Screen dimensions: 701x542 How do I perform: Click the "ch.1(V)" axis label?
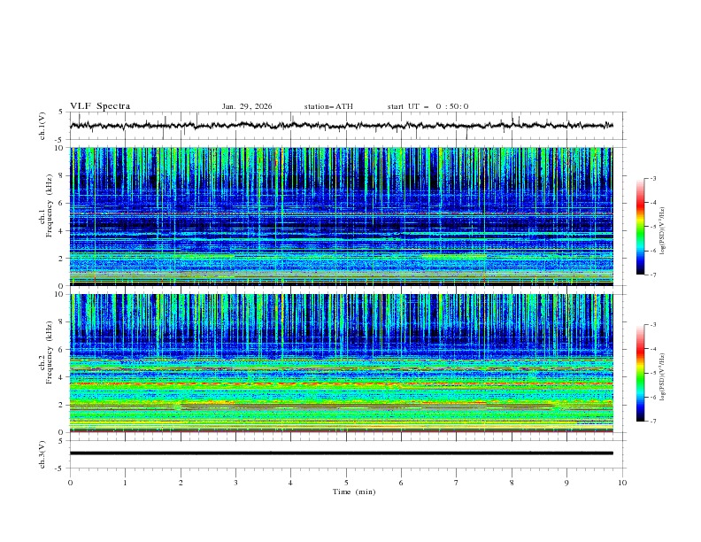(42, 126)
